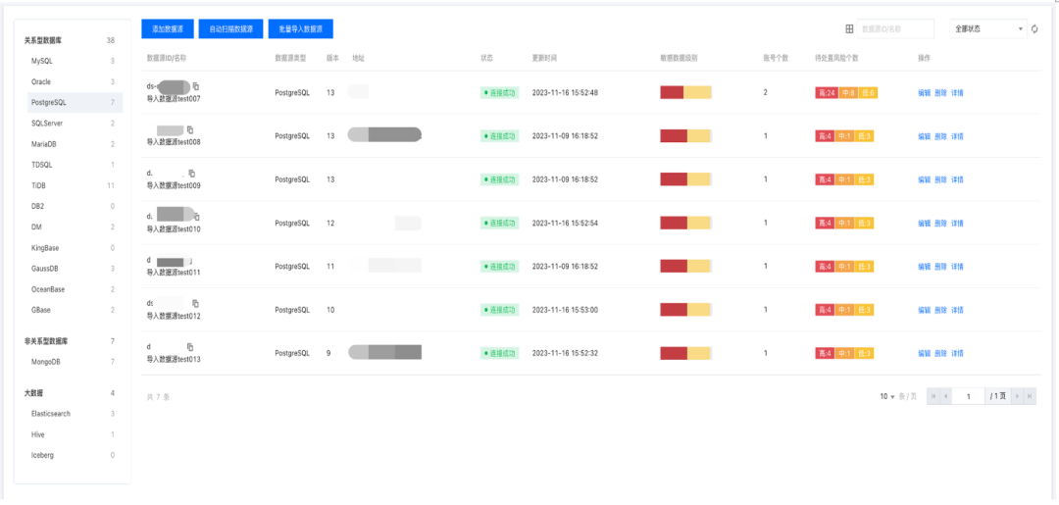1059x505 pixels.
Task: Select PostgreSQL in the database sidebar
Action: [75, 103]
